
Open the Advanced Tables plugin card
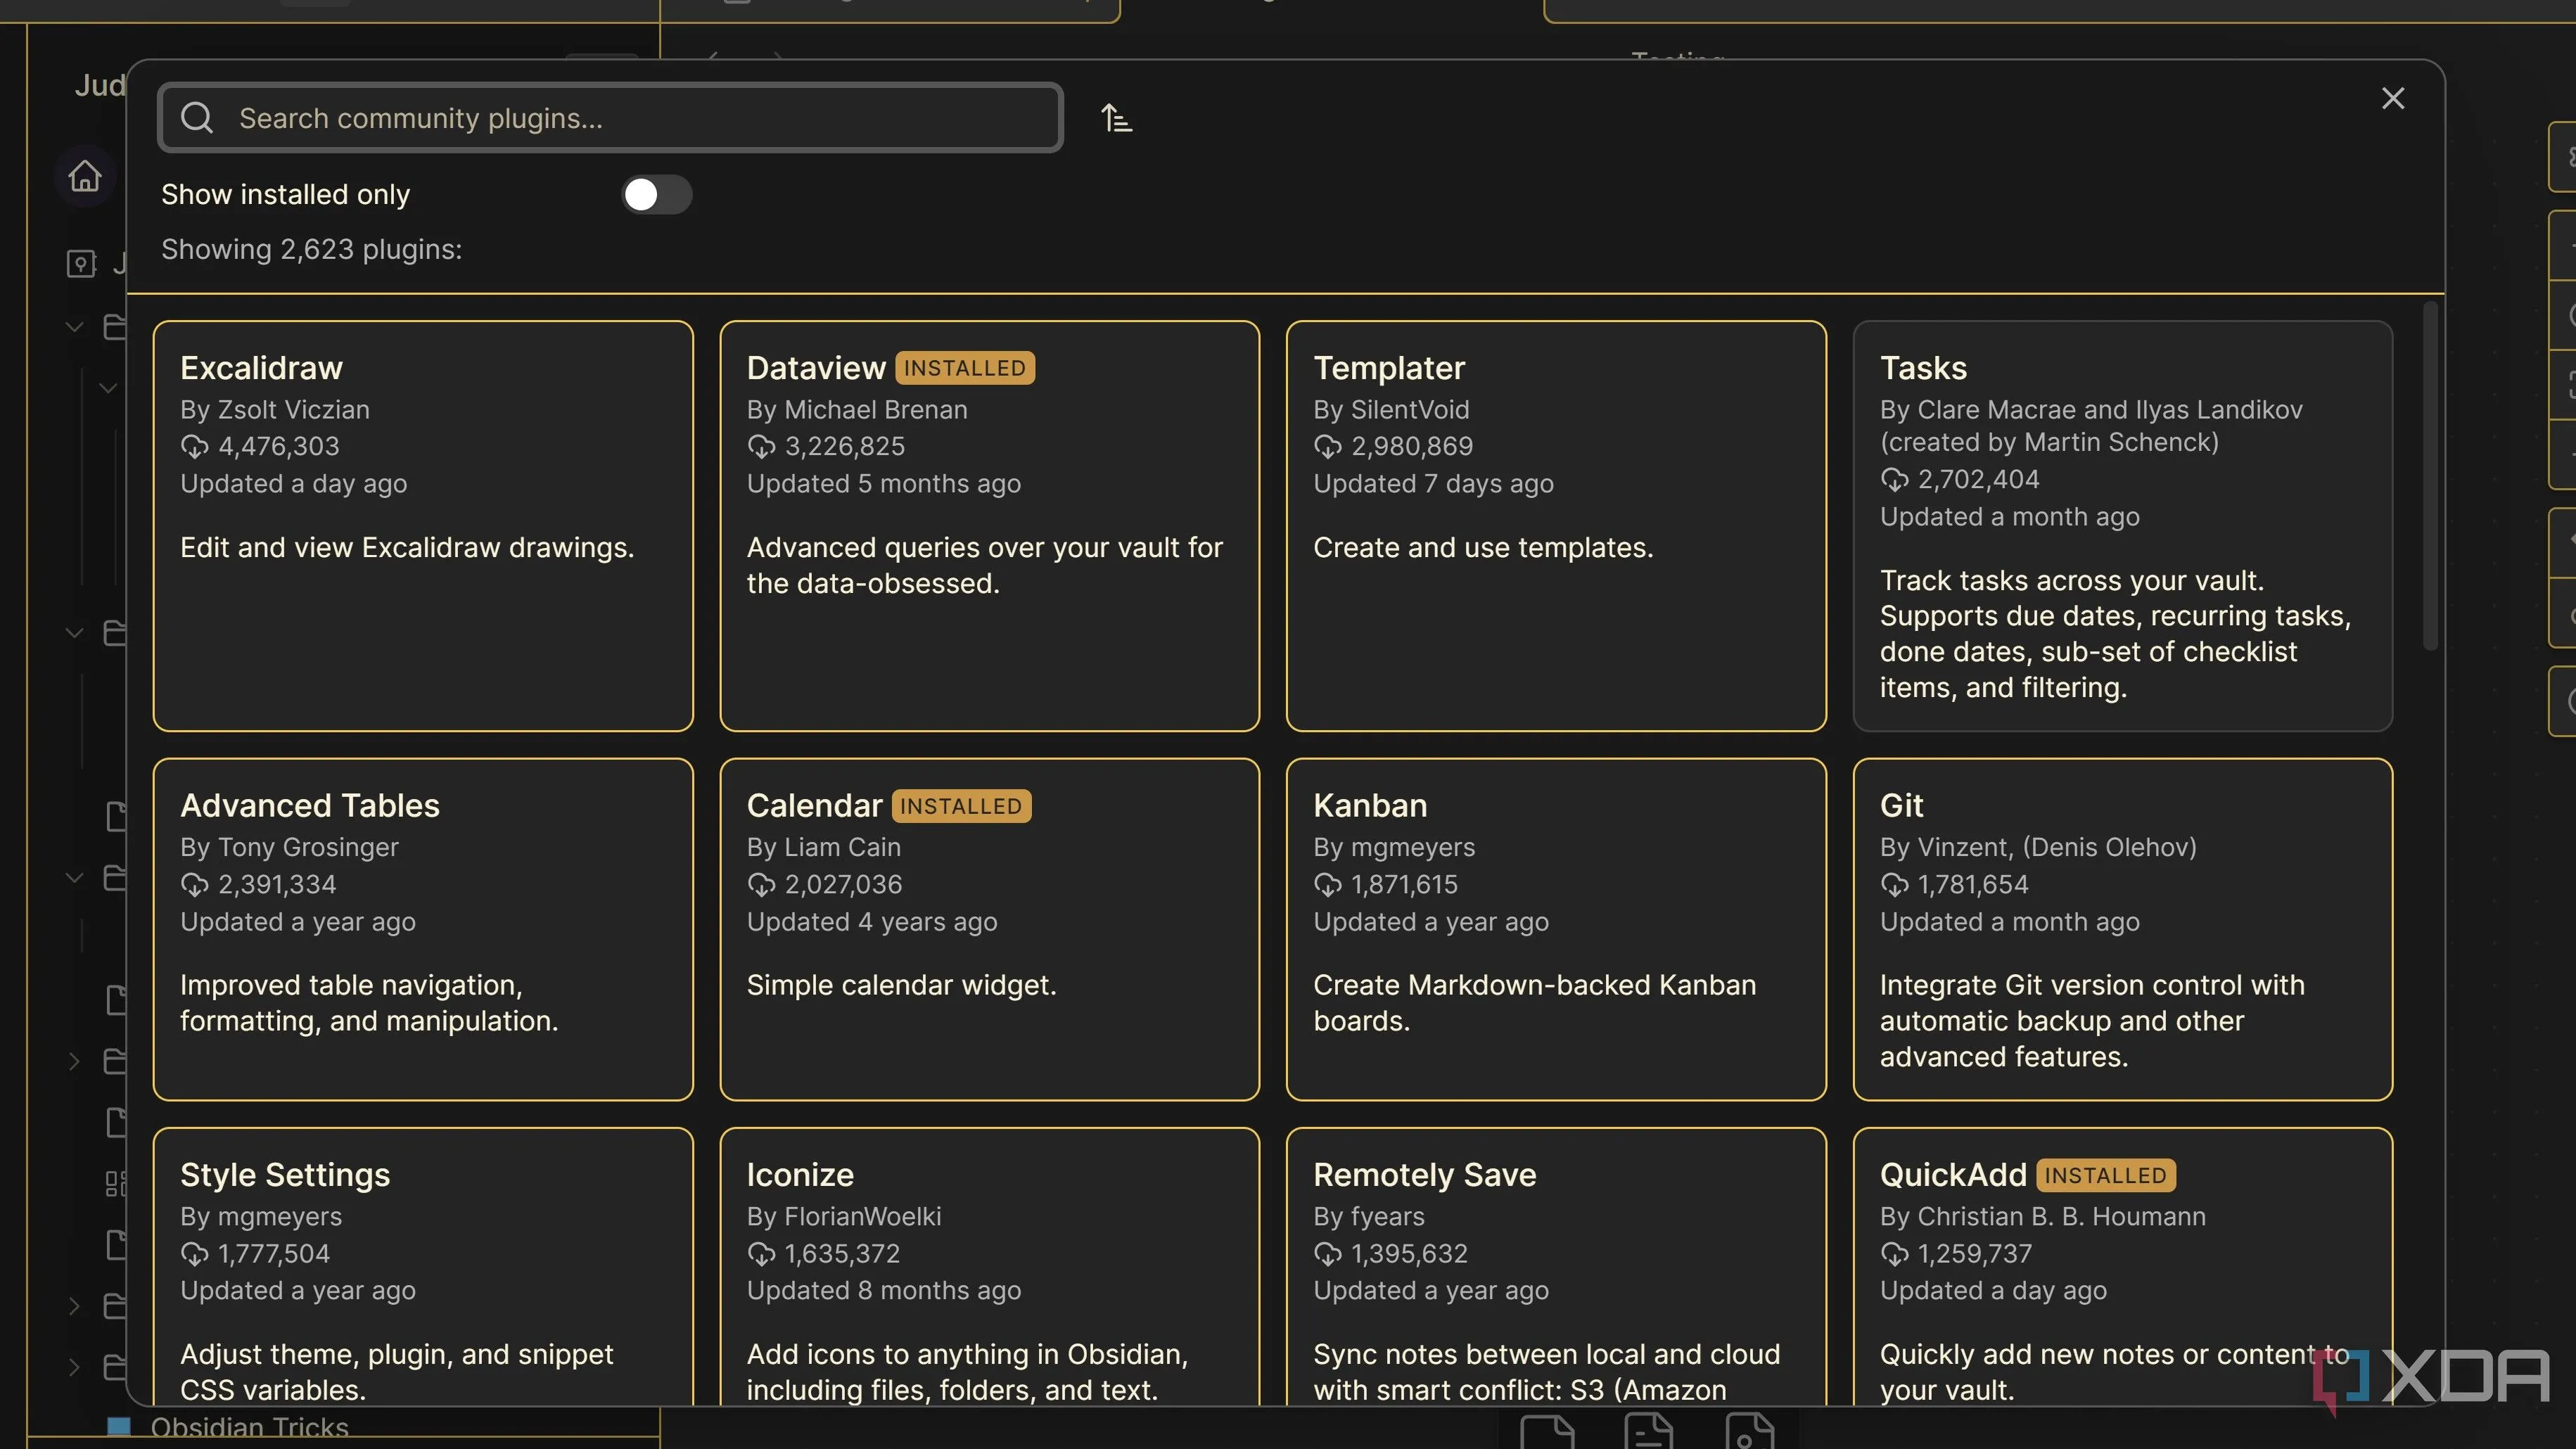click(x=422, y=928)
